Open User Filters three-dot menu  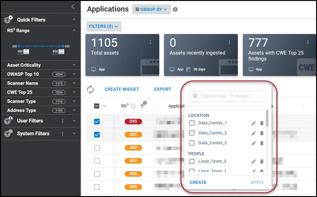(x=63, y=121)
